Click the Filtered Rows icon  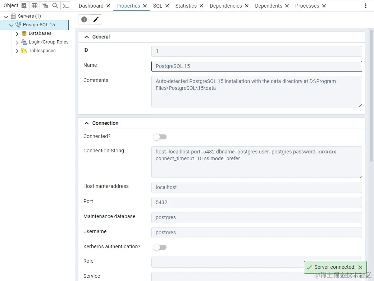click(45, 6)
